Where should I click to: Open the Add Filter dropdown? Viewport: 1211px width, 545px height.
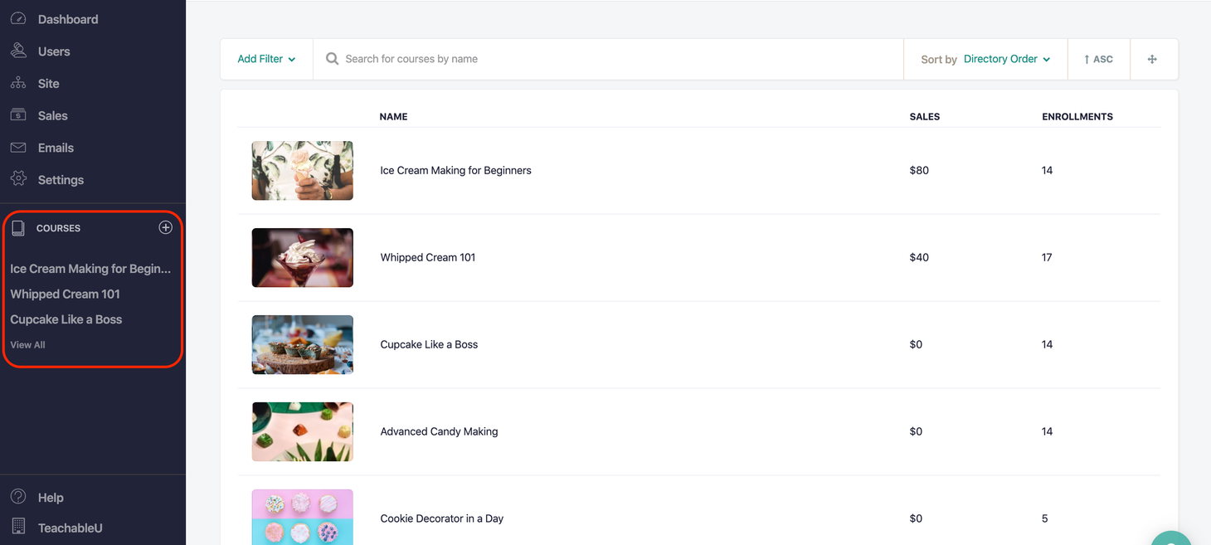[x=266, y=59]
